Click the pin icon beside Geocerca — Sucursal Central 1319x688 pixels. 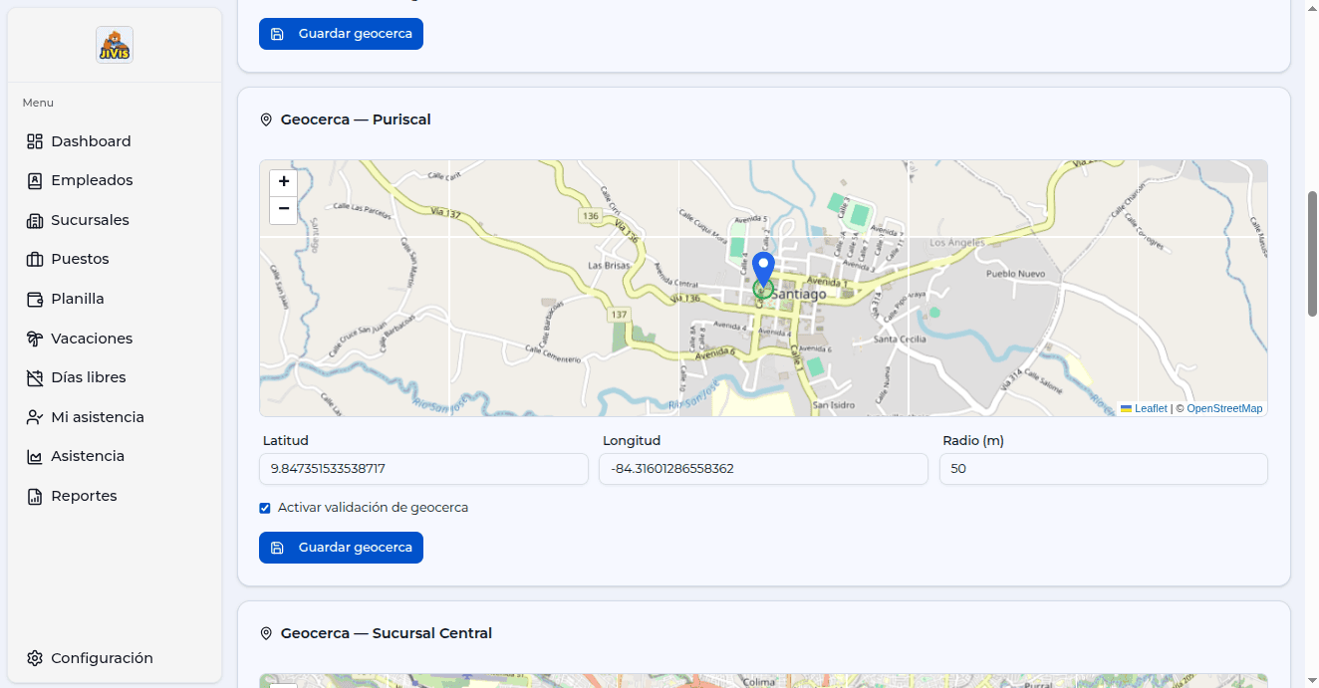point(266,633)
